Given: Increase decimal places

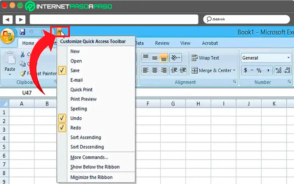Looking at the screenshot, I should [279, 70].
